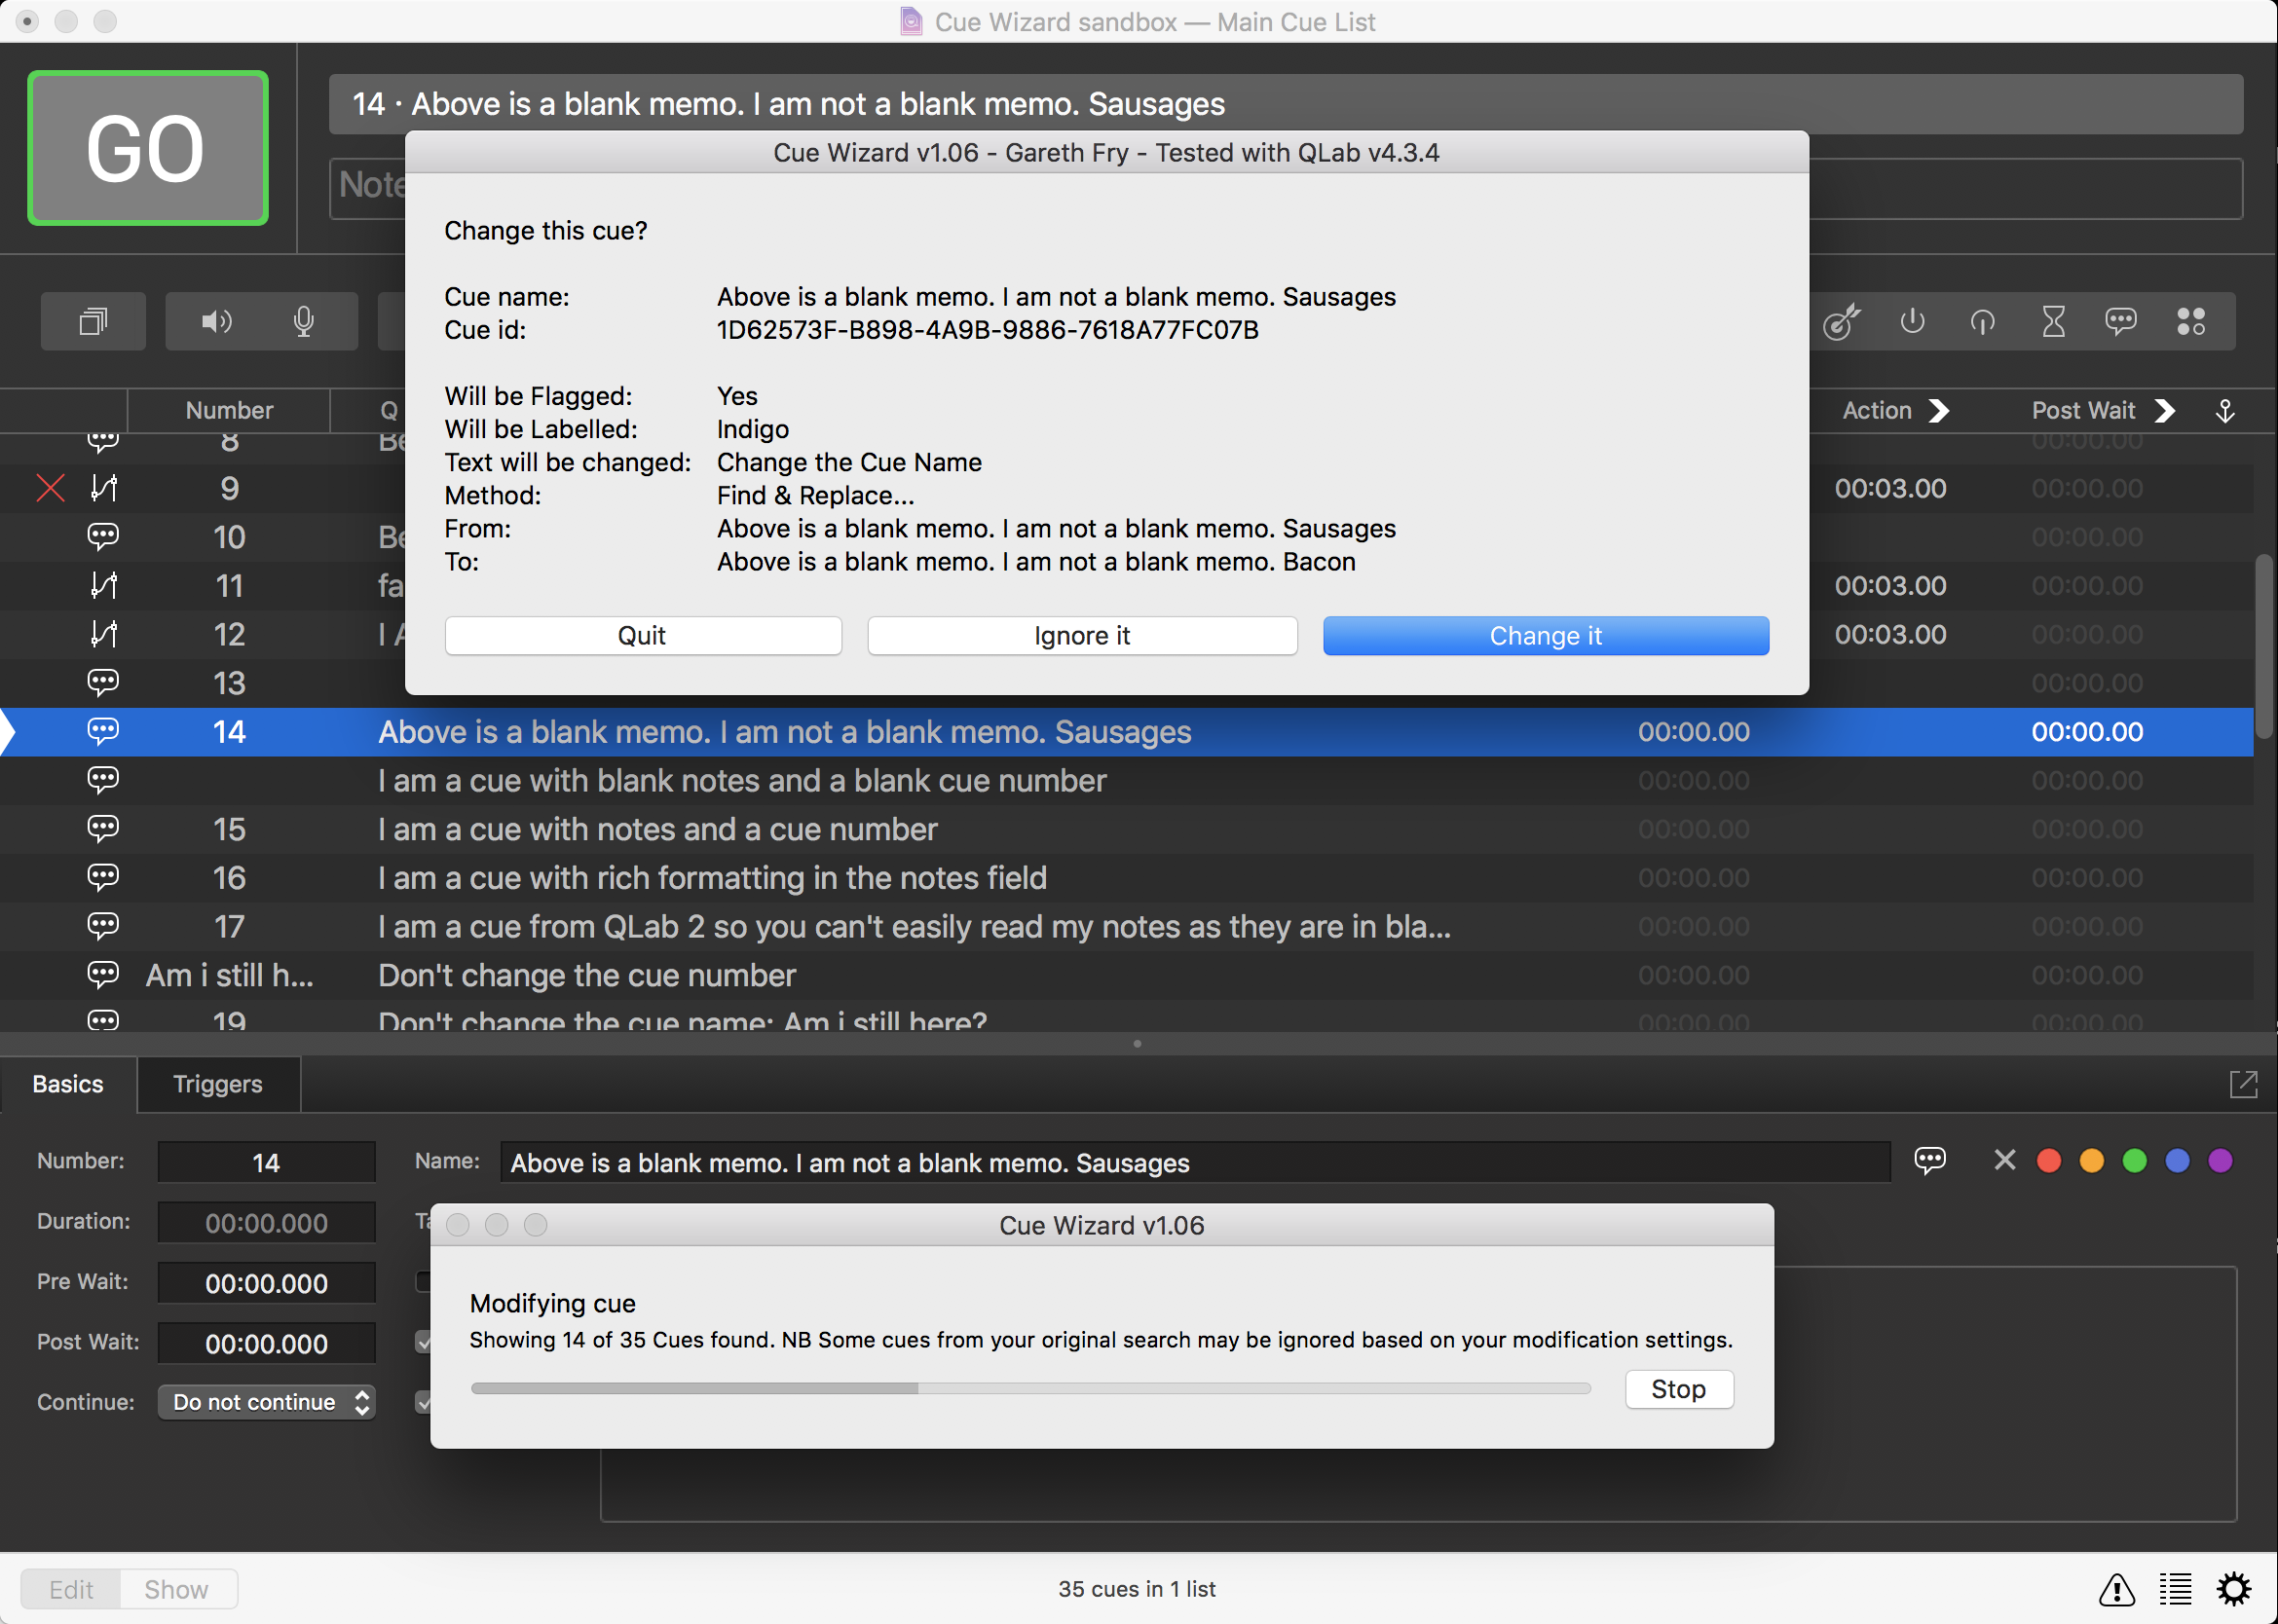Image resolution: width=2278 pixels, height=1624 pixels.
Task: Add a Disarm cue from toolbar
Action: pos(1982,321)
